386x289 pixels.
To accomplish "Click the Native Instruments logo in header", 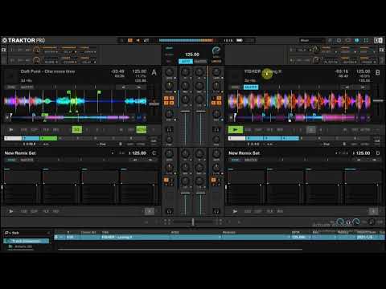I will pyautogui.click(x=378, y=40).
